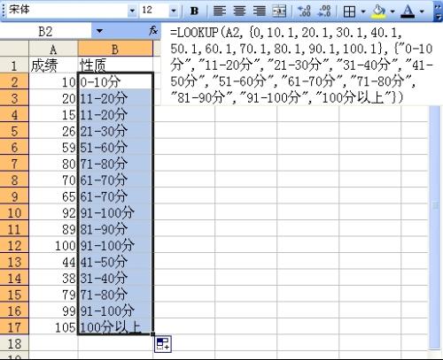The height and width of the screenshot is (360, 443).
Task: Expand borders style dropdown arrow
Action: pos(363,11)
